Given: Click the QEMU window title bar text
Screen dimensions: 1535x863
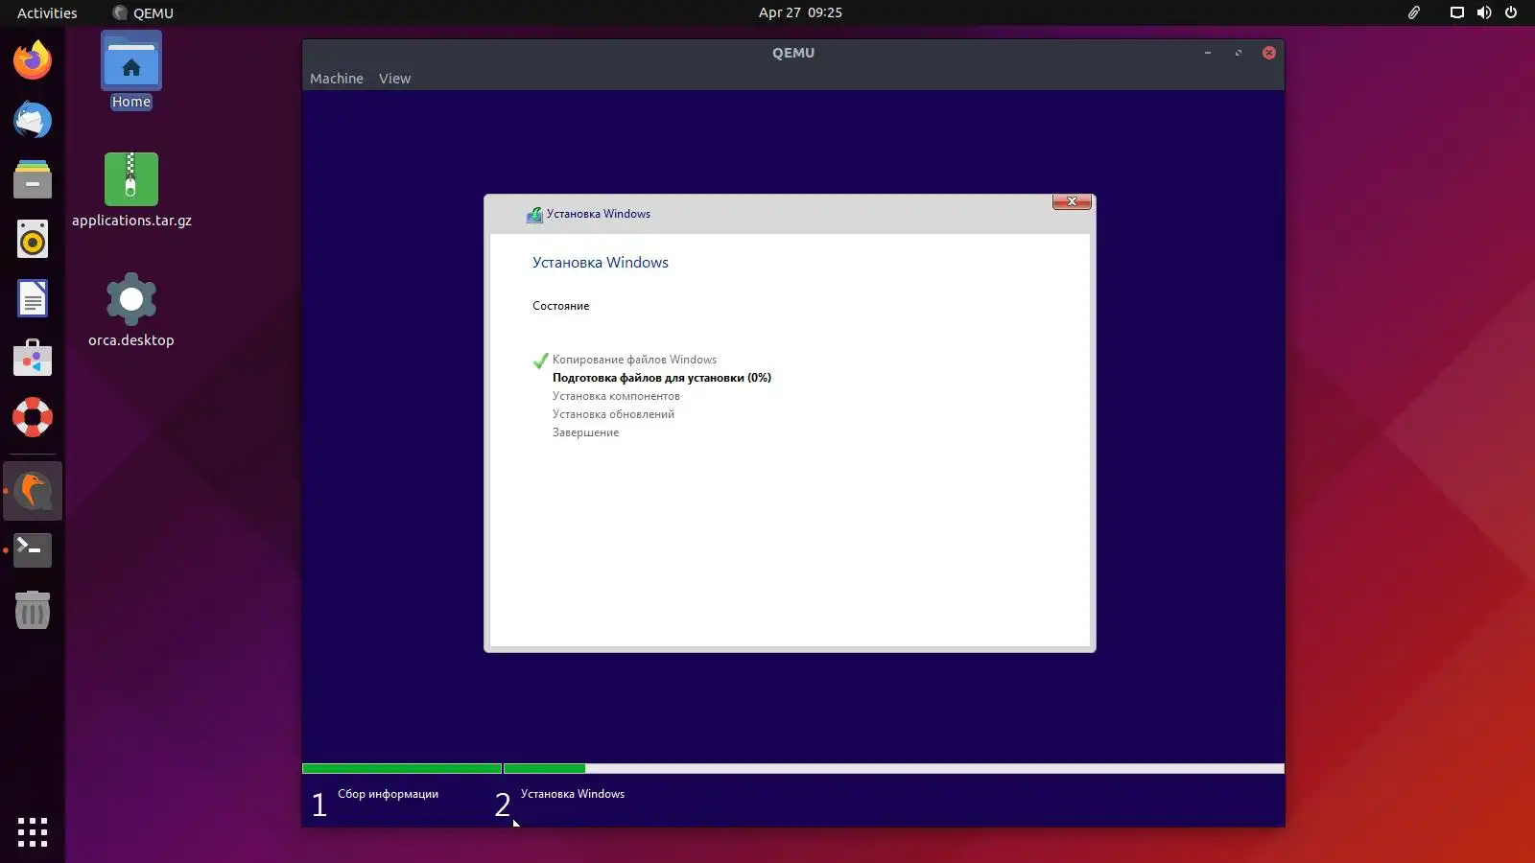Looking at the screenshot, I should coord(793,53).
